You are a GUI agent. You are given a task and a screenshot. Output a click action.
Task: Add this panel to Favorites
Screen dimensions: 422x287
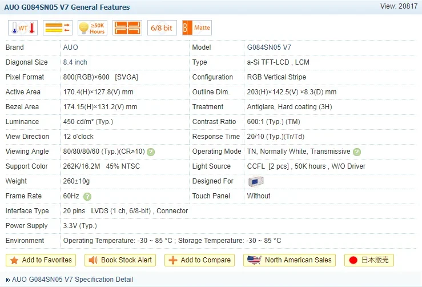(41, 260)
